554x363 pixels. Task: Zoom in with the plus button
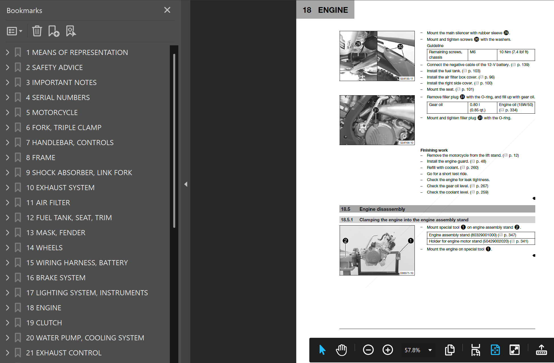pyautogui.click(x=388, y=350)
